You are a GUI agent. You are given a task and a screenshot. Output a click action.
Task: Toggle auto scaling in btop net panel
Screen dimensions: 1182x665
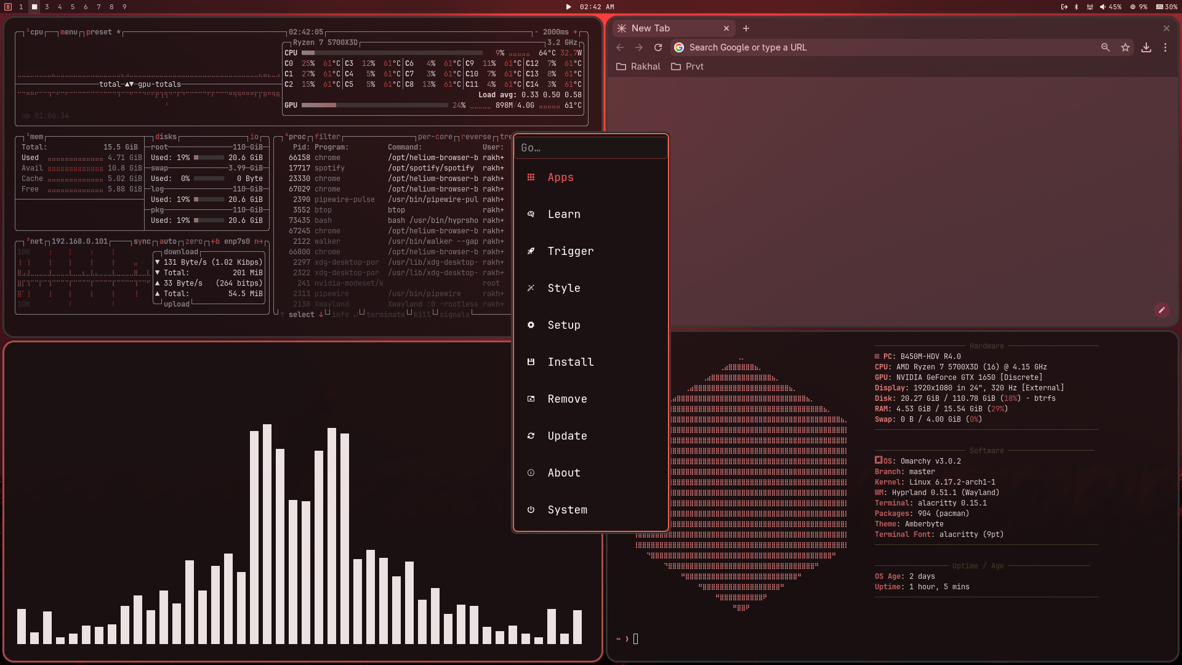[168, 241]
